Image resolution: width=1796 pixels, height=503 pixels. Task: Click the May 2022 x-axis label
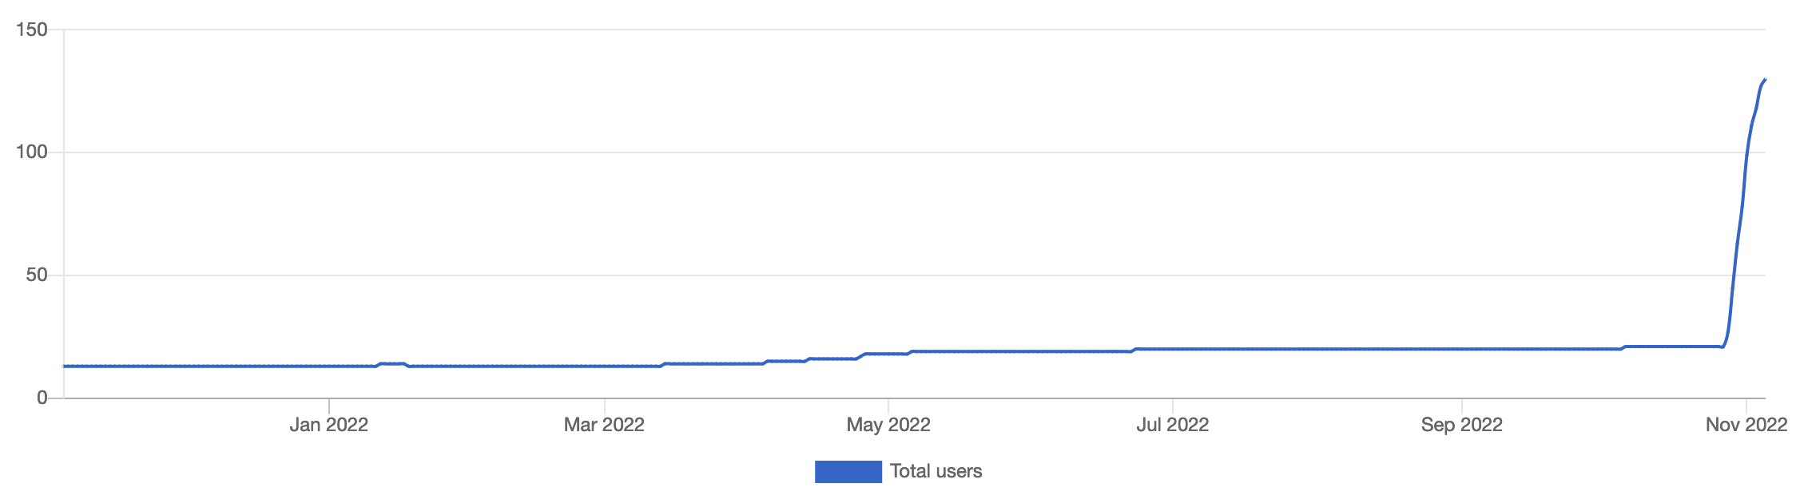coord(888,425)
